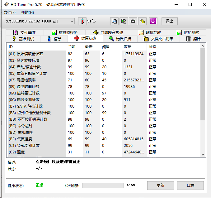The width and height of the screenshot is (211, 198).
Task: Click the green 正常 health status text
Action: pos(40,185)
